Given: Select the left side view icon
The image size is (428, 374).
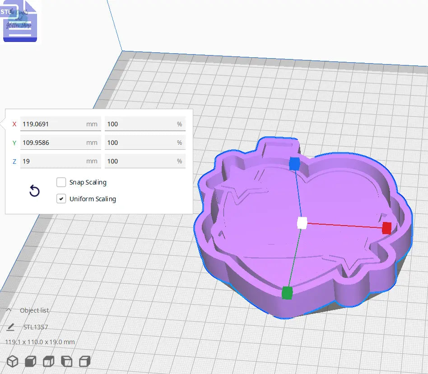Looking at the screenshot, I should pos(66,361).
